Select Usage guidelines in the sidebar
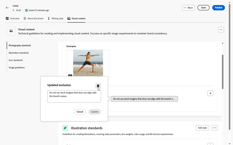The height and width of the screenshot is (145, 233). 17,68
